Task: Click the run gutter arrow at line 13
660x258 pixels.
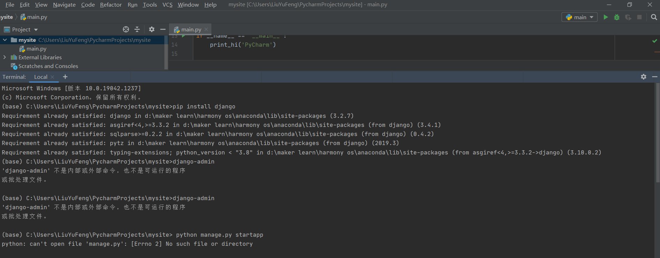Action: point(183,36)
